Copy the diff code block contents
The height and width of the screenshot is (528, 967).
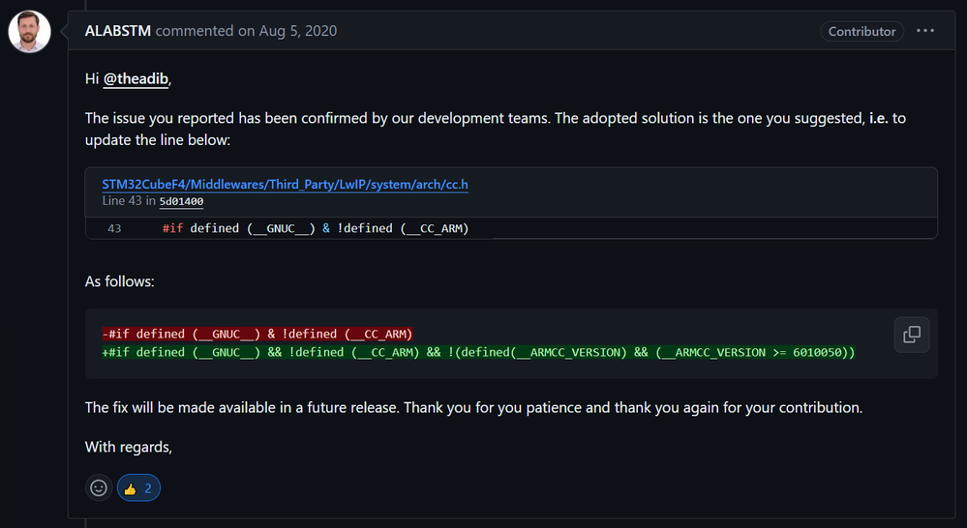pyautogui.click(x=911, y=335)
